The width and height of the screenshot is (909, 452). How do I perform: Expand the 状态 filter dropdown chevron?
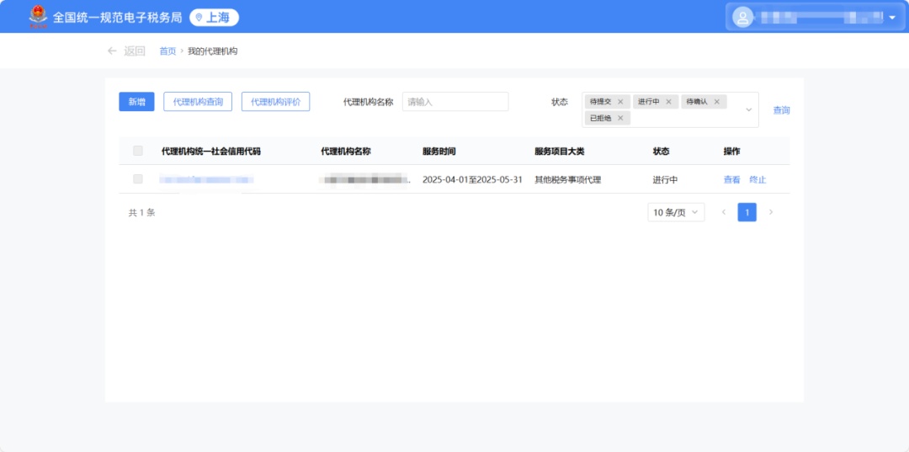pos(748,110)
